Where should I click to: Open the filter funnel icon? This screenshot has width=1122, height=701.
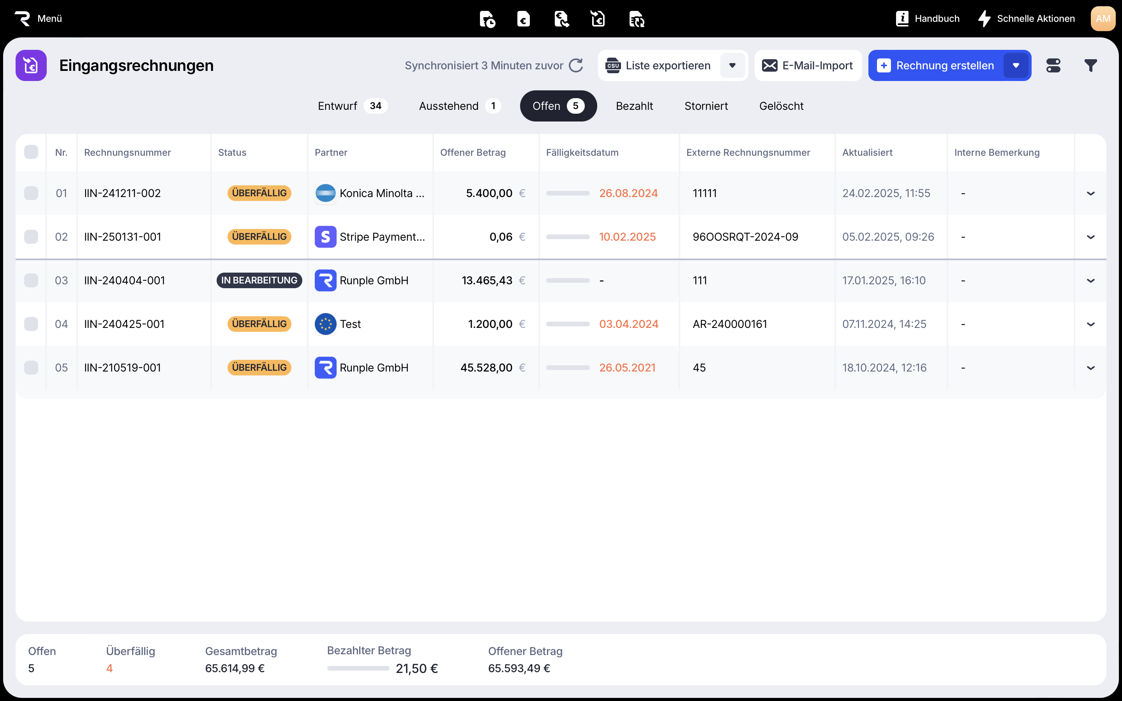tap(1090, 65)
